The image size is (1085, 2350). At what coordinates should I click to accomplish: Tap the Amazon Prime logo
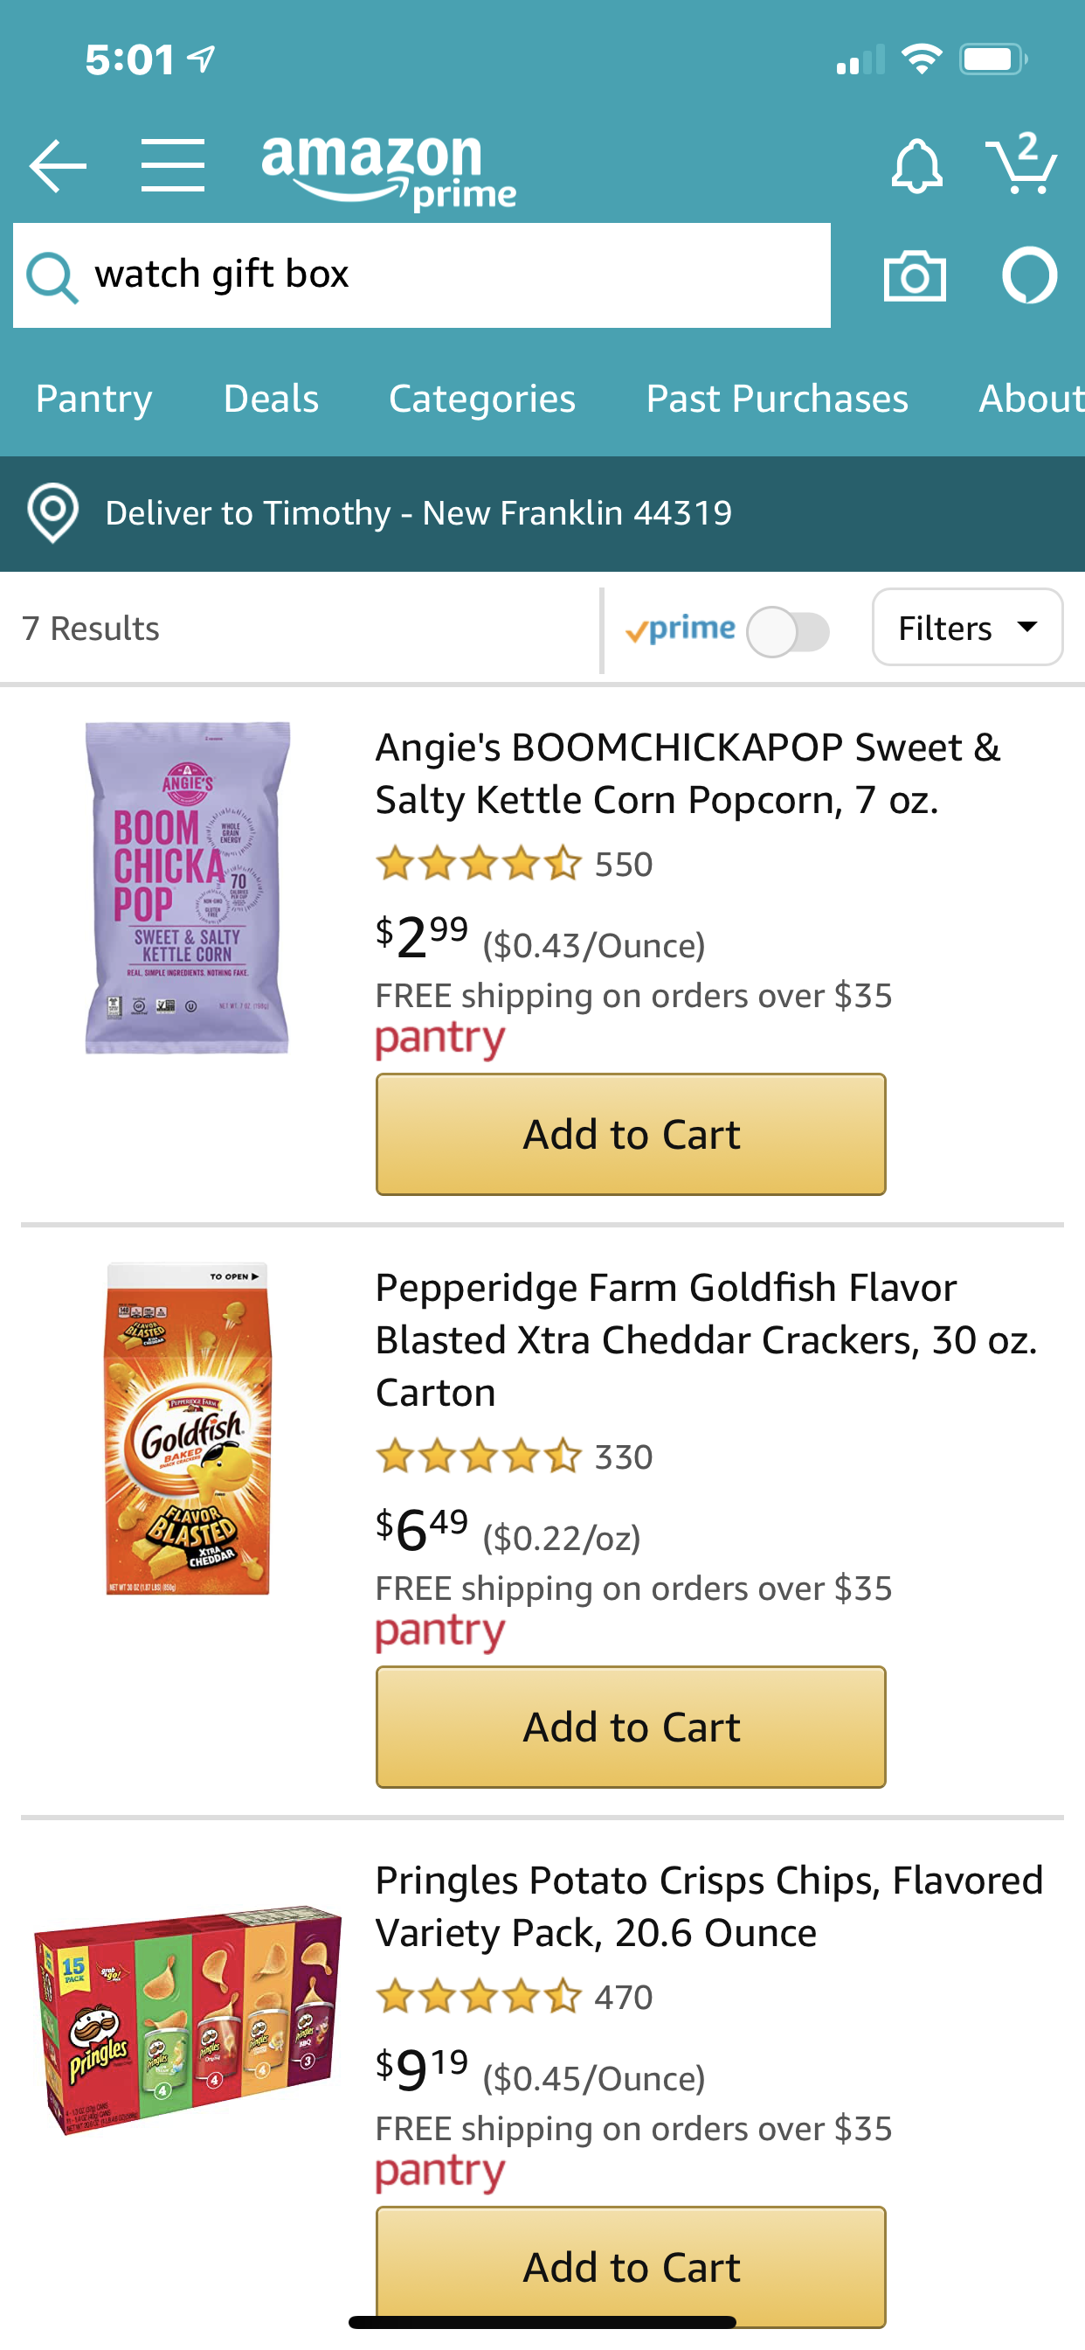coord(389,171)
